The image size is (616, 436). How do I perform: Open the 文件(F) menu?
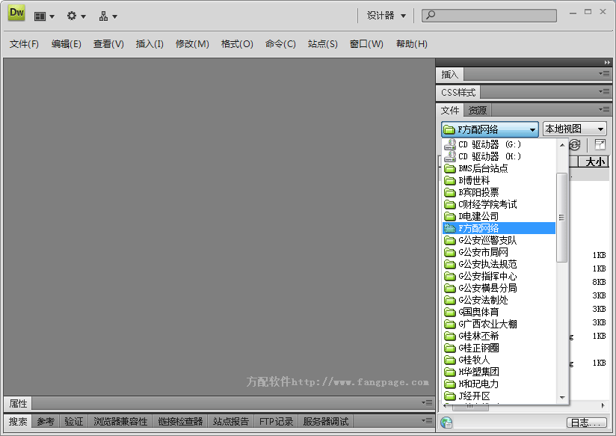pyautogui.click(x=25, y=44)
